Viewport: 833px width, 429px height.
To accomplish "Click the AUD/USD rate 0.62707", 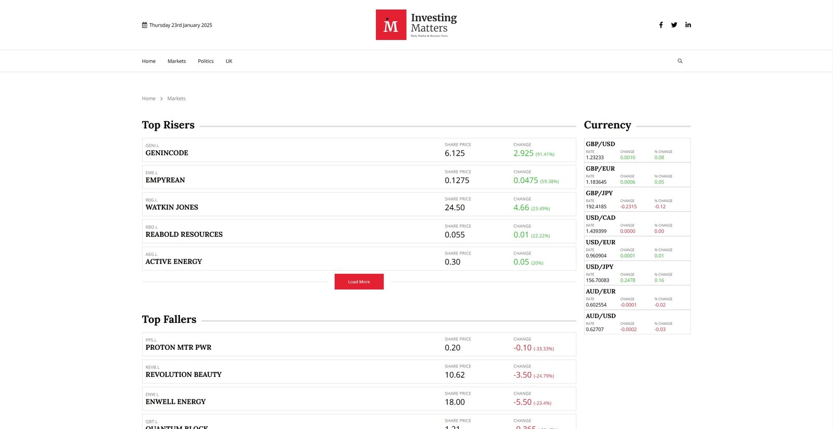I will point(595,329).
